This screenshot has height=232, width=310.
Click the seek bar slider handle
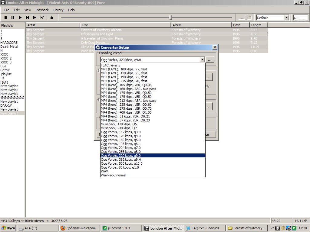(x=171, y=18)
